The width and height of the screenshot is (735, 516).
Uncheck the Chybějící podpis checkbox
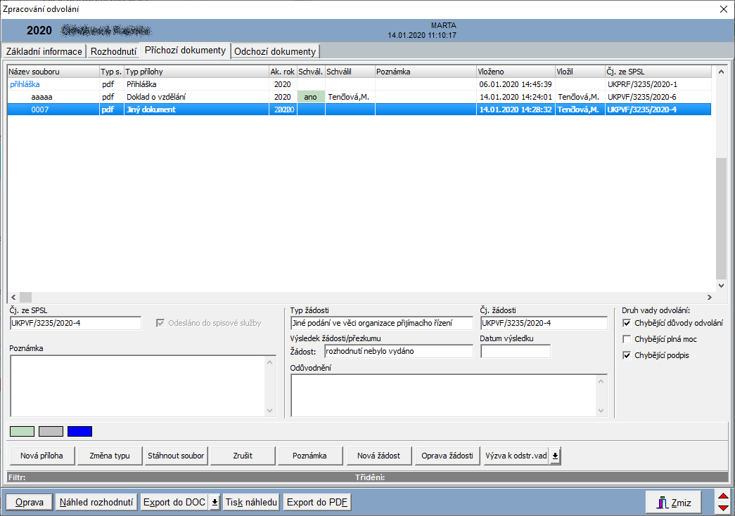(x=627, y=355)
